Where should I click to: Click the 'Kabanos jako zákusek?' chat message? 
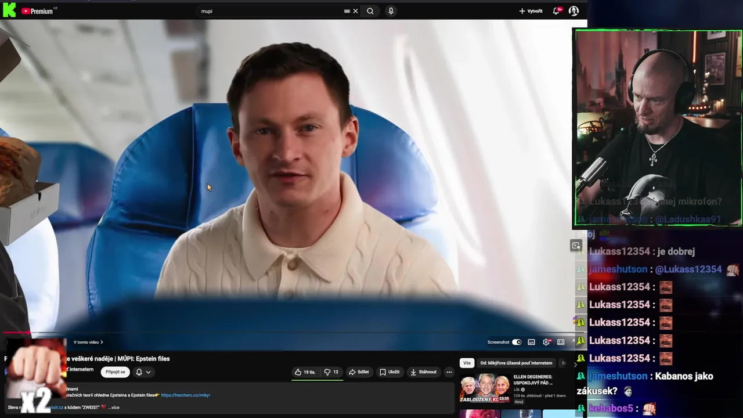pos(645,384)
